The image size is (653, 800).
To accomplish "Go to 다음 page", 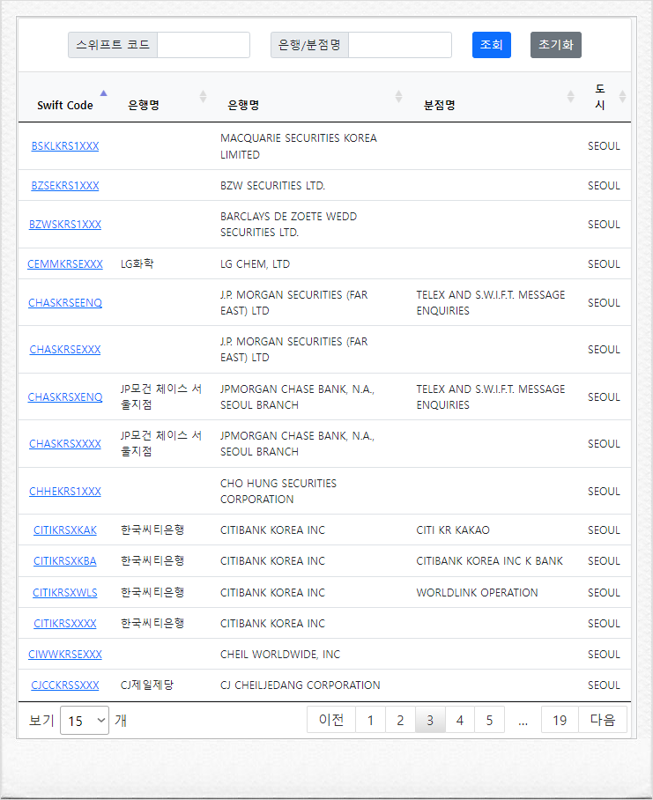I will point(603,720).
